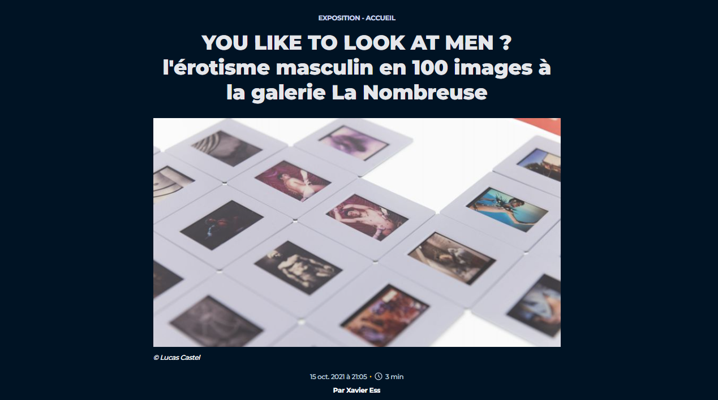Open author Xavier Ess's page
Screen dimensions: 718x400
pos(356,390)
